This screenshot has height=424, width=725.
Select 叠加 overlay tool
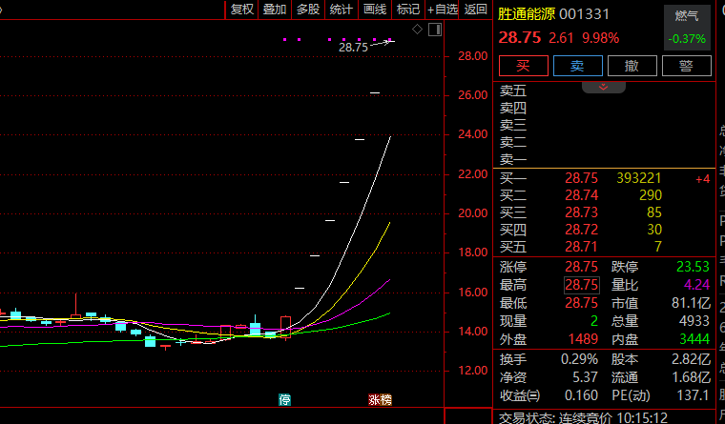275,10
